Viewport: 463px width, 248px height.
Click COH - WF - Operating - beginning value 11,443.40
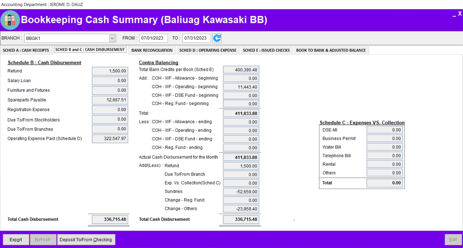[241, 87]
